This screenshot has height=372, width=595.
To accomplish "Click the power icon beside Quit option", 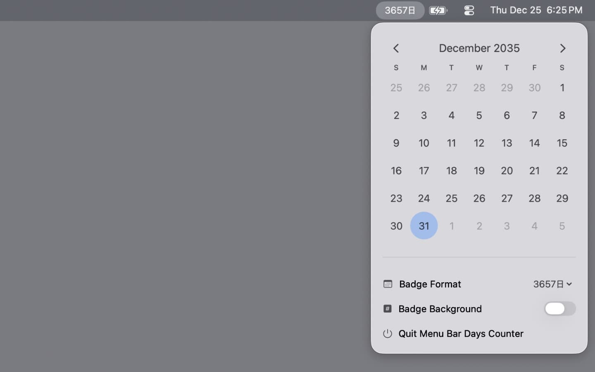I will [388, 334].
